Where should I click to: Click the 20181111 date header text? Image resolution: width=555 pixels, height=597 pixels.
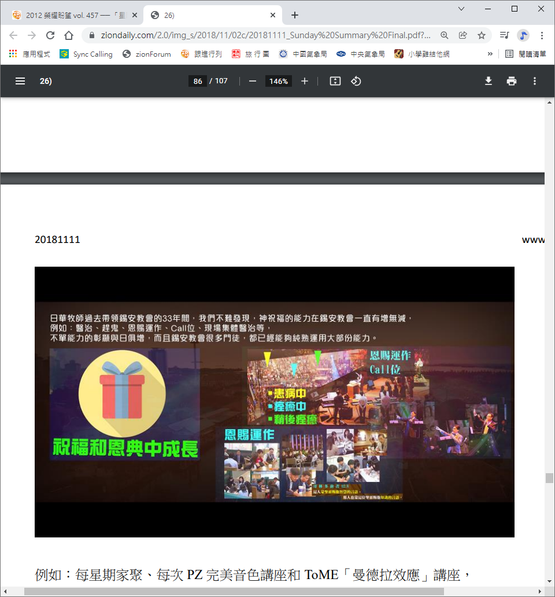pos(57,239)
